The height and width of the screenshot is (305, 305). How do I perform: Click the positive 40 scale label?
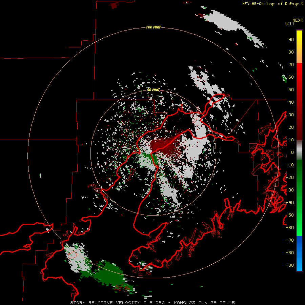[291, 102]
